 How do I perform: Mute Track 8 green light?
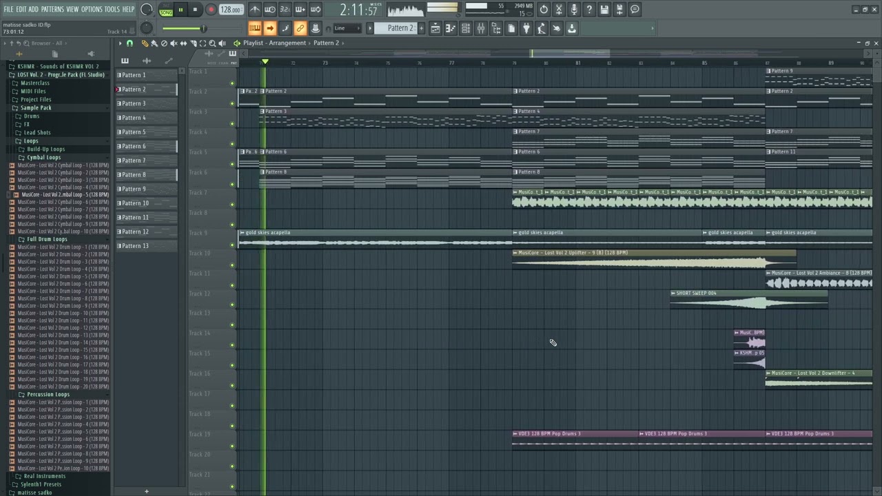pos(232,225)
